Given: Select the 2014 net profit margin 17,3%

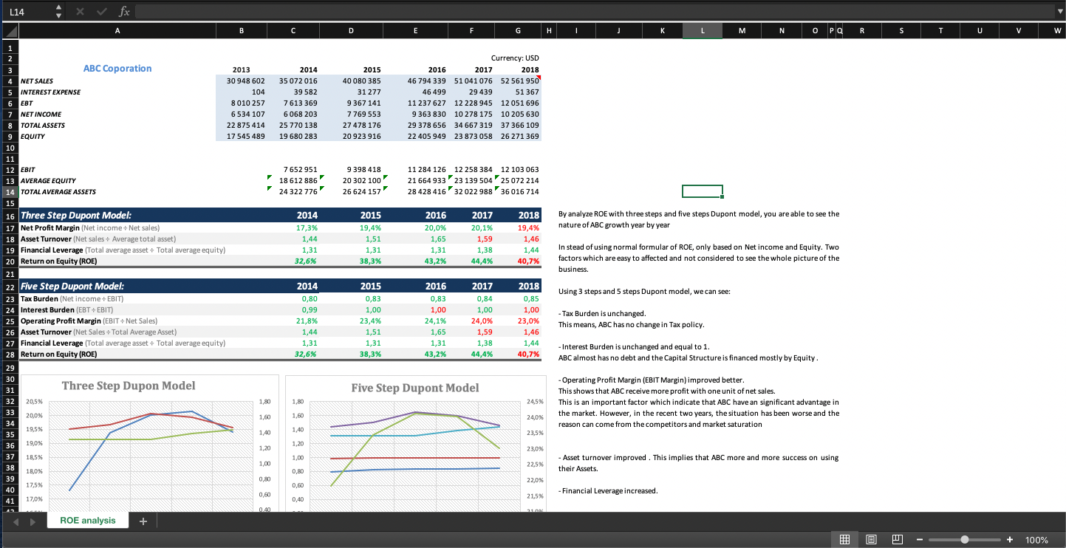Looking at the screenshot, I should point(307,228).
